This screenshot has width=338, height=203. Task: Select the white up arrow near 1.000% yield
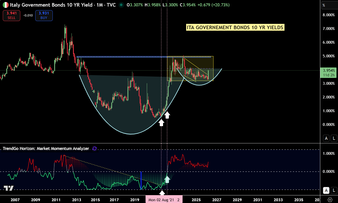pos(167,115)
